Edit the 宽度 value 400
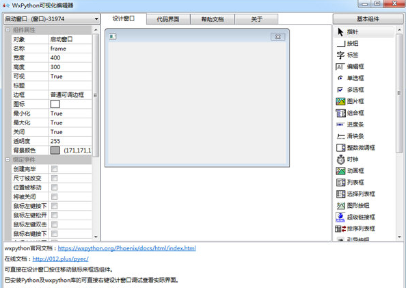 [70, 58]
